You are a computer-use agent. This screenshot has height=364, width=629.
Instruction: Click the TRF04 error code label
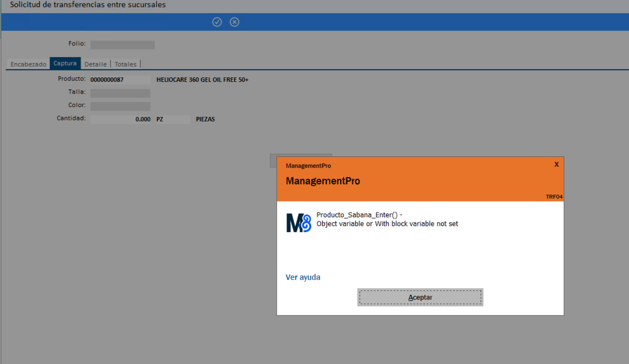click(554, 197)
